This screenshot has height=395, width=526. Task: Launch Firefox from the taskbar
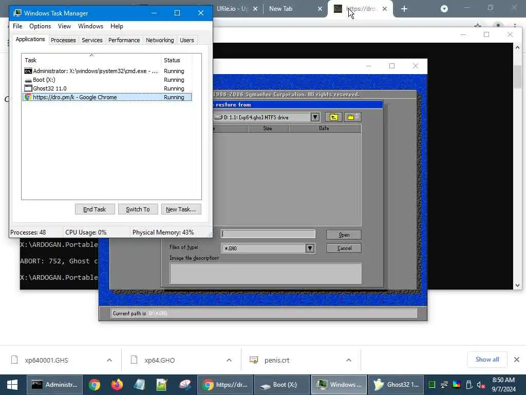coord(117,385)
